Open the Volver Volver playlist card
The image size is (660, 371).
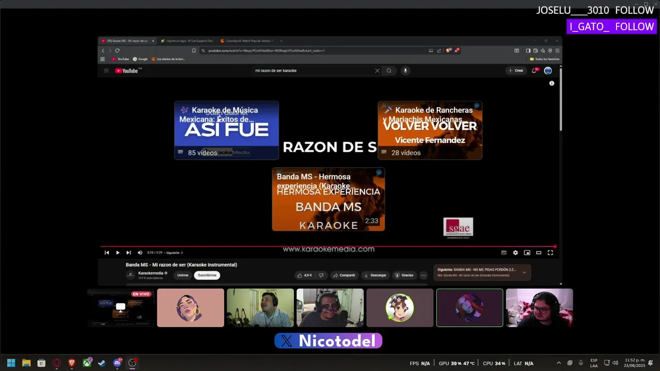[x=430, y=130]
